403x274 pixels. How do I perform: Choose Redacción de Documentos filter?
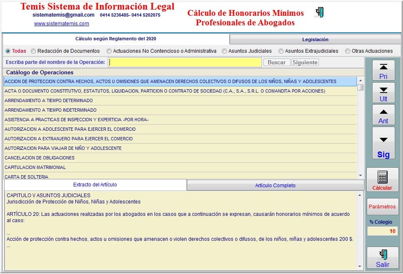[34, 51]
